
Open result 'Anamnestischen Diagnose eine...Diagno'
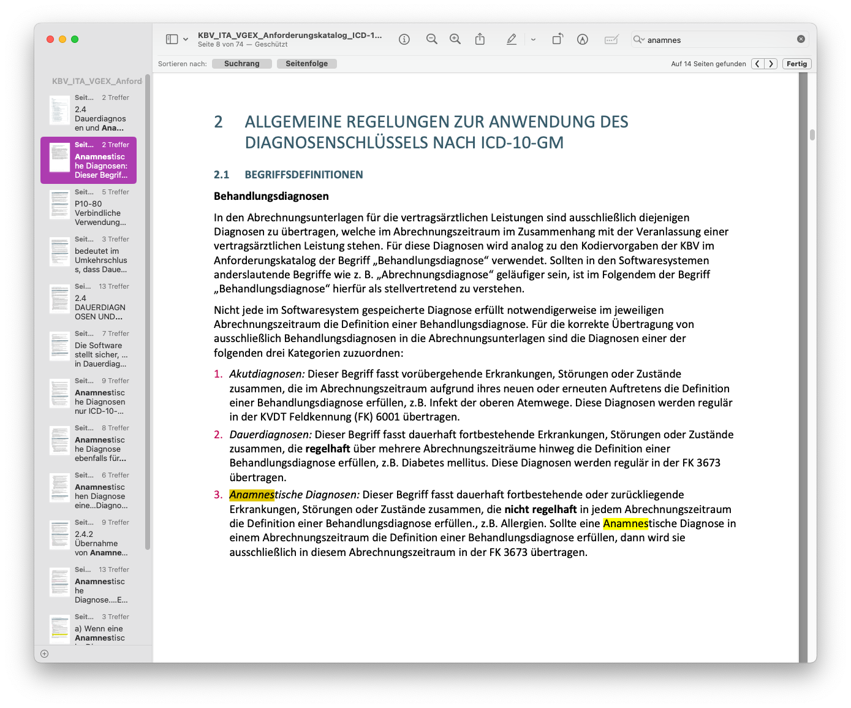(88, 490)
